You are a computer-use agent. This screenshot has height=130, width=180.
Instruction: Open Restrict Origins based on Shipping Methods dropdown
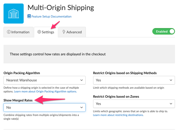coord(134,80)
